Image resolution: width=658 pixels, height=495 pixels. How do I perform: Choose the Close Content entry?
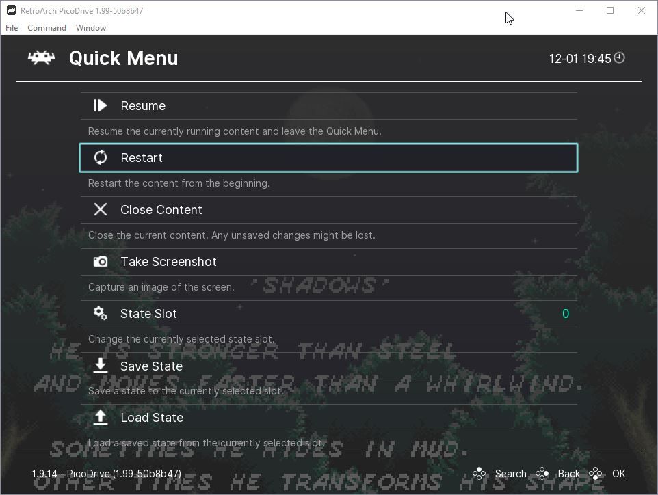(x=329, y=210)
